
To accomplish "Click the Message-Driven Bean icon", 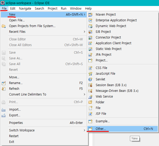I will (x=90, y=91).
